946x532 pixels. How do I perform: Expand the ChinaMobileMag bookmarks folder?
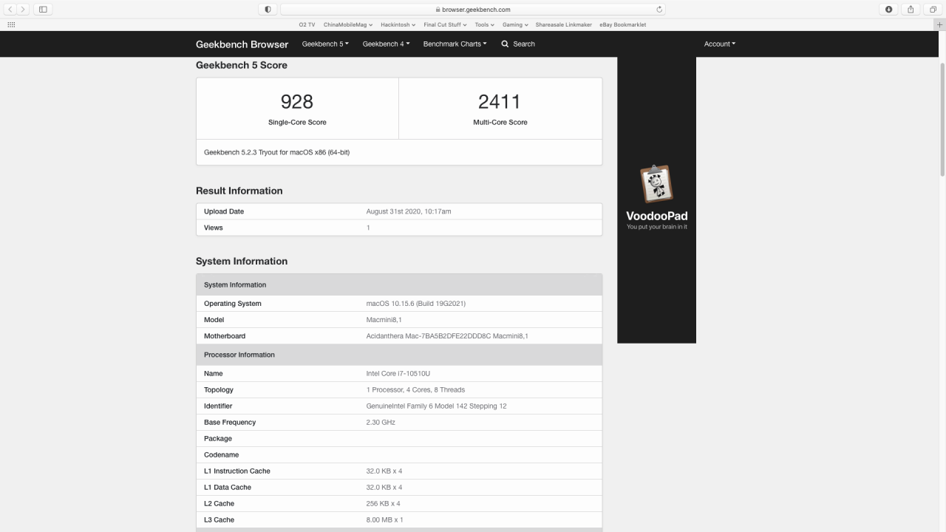[347, 24]
